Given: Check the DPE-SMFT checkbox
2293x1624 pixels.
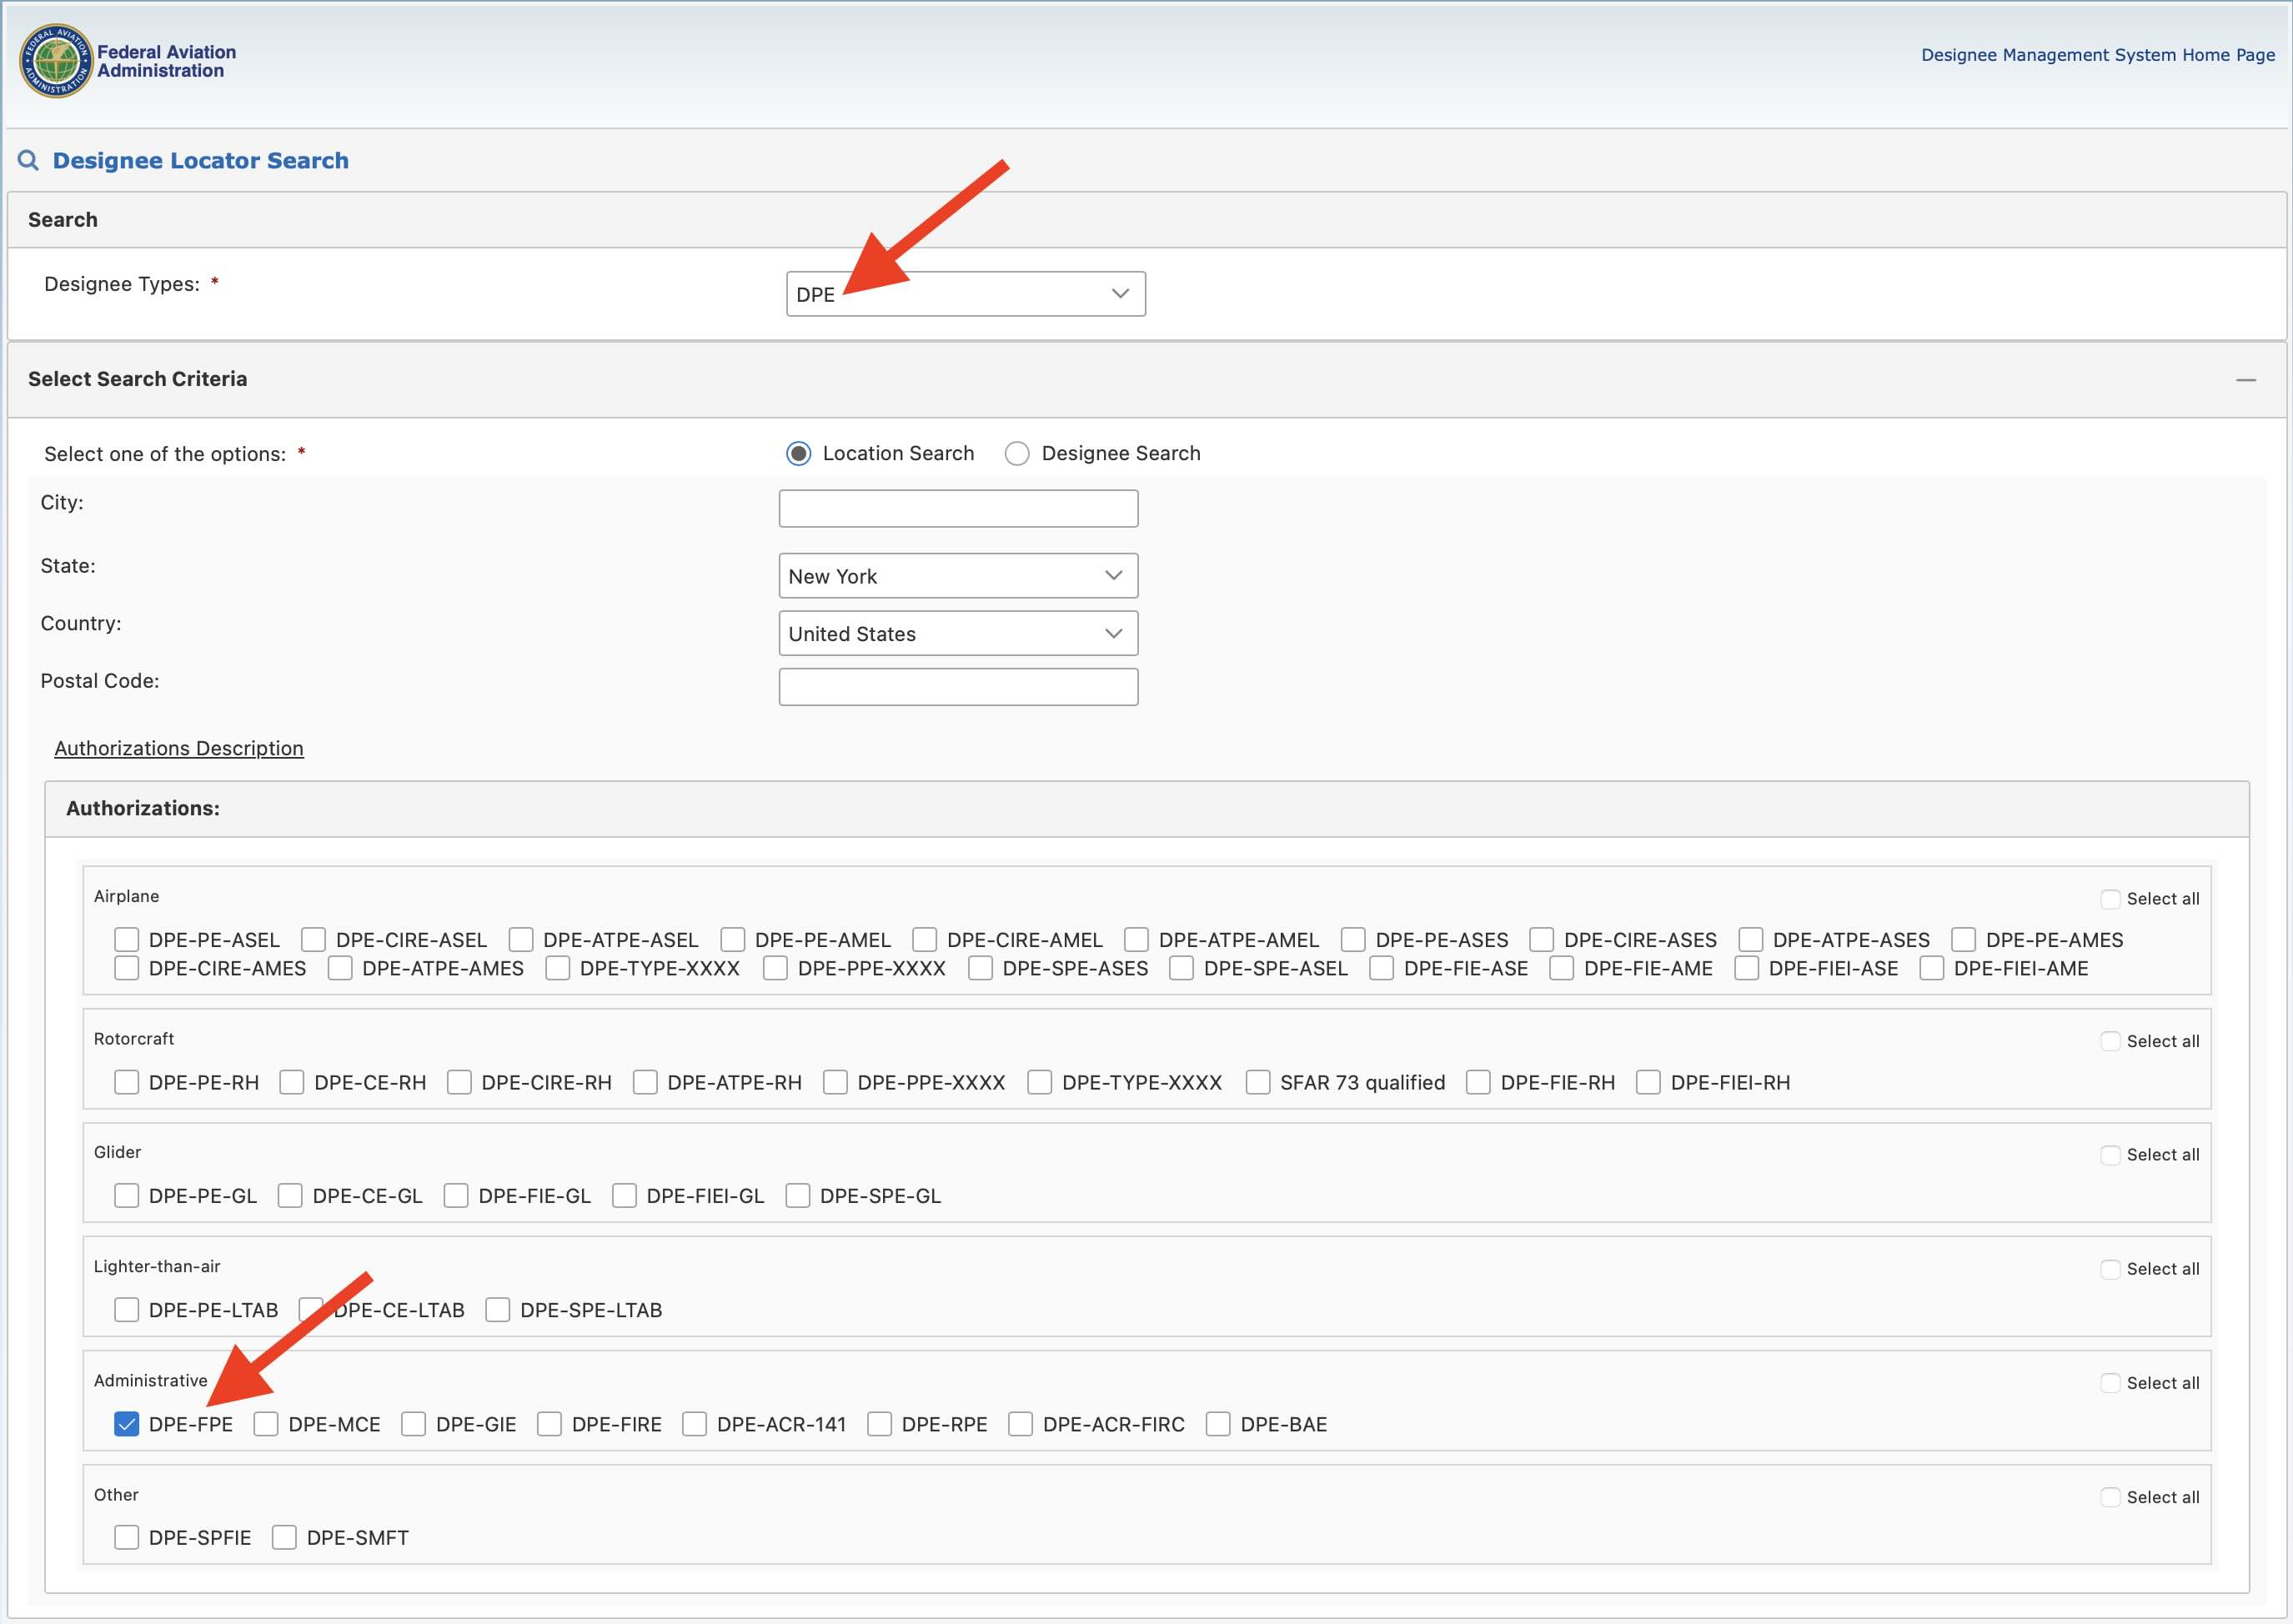Looking at the screenshot, I should pyautogui.click(x=284, y=1538).
